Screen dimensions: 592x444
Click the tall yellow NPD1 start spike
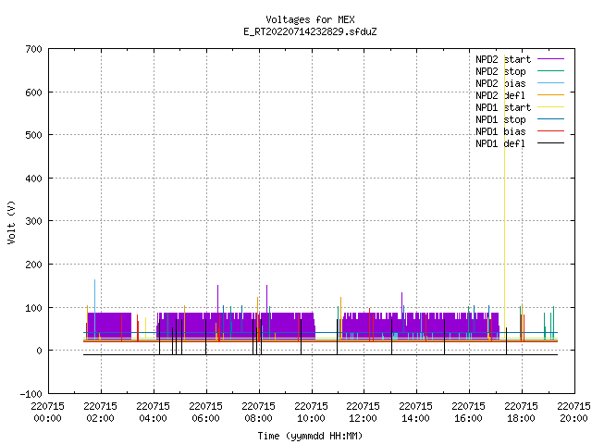[504, 196]
